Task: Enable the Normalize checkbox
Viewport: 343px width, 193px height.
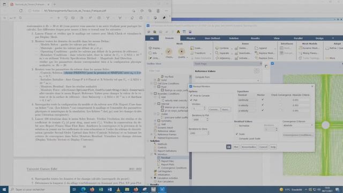Action: [237, 126]
